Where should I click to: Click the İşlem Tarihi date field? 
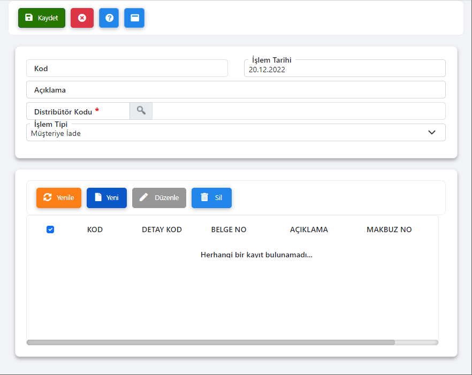click(345, 69)
